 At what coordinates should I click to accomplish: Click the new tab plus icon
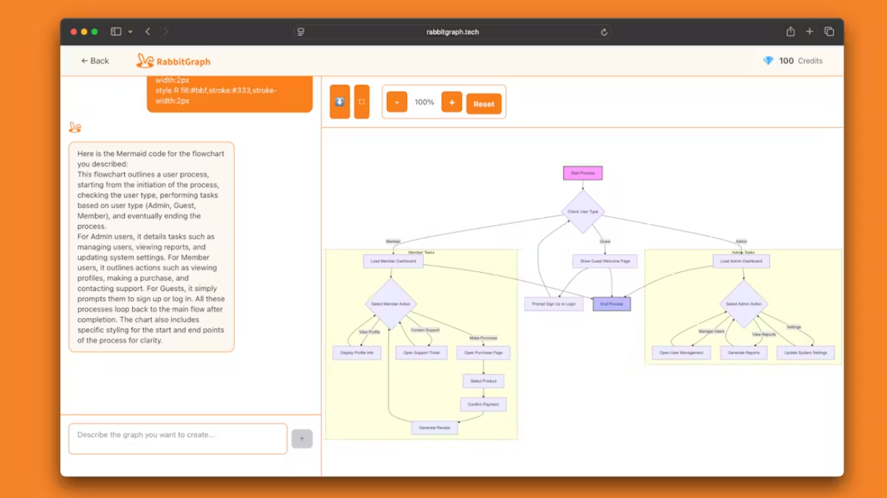tap(810, 31)
